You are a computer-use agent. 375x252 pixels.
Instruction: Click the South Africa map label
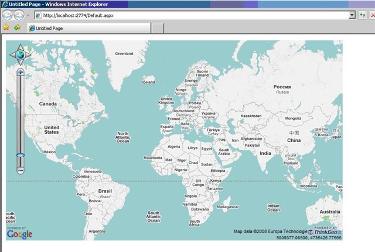195,223
